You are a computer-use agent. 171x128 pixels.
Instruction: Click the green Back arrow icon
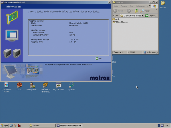point(97,59)
